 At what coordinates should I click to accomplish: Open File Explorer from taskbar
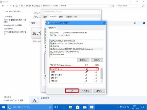[x=71, y=107]
